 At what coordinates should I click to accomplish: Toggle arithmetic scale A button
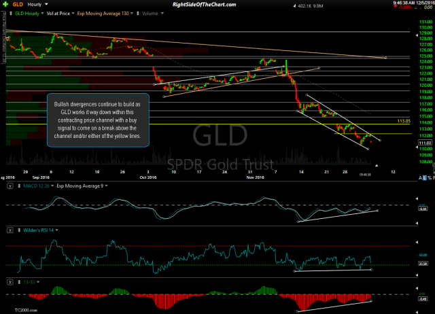tap(421, 178)
